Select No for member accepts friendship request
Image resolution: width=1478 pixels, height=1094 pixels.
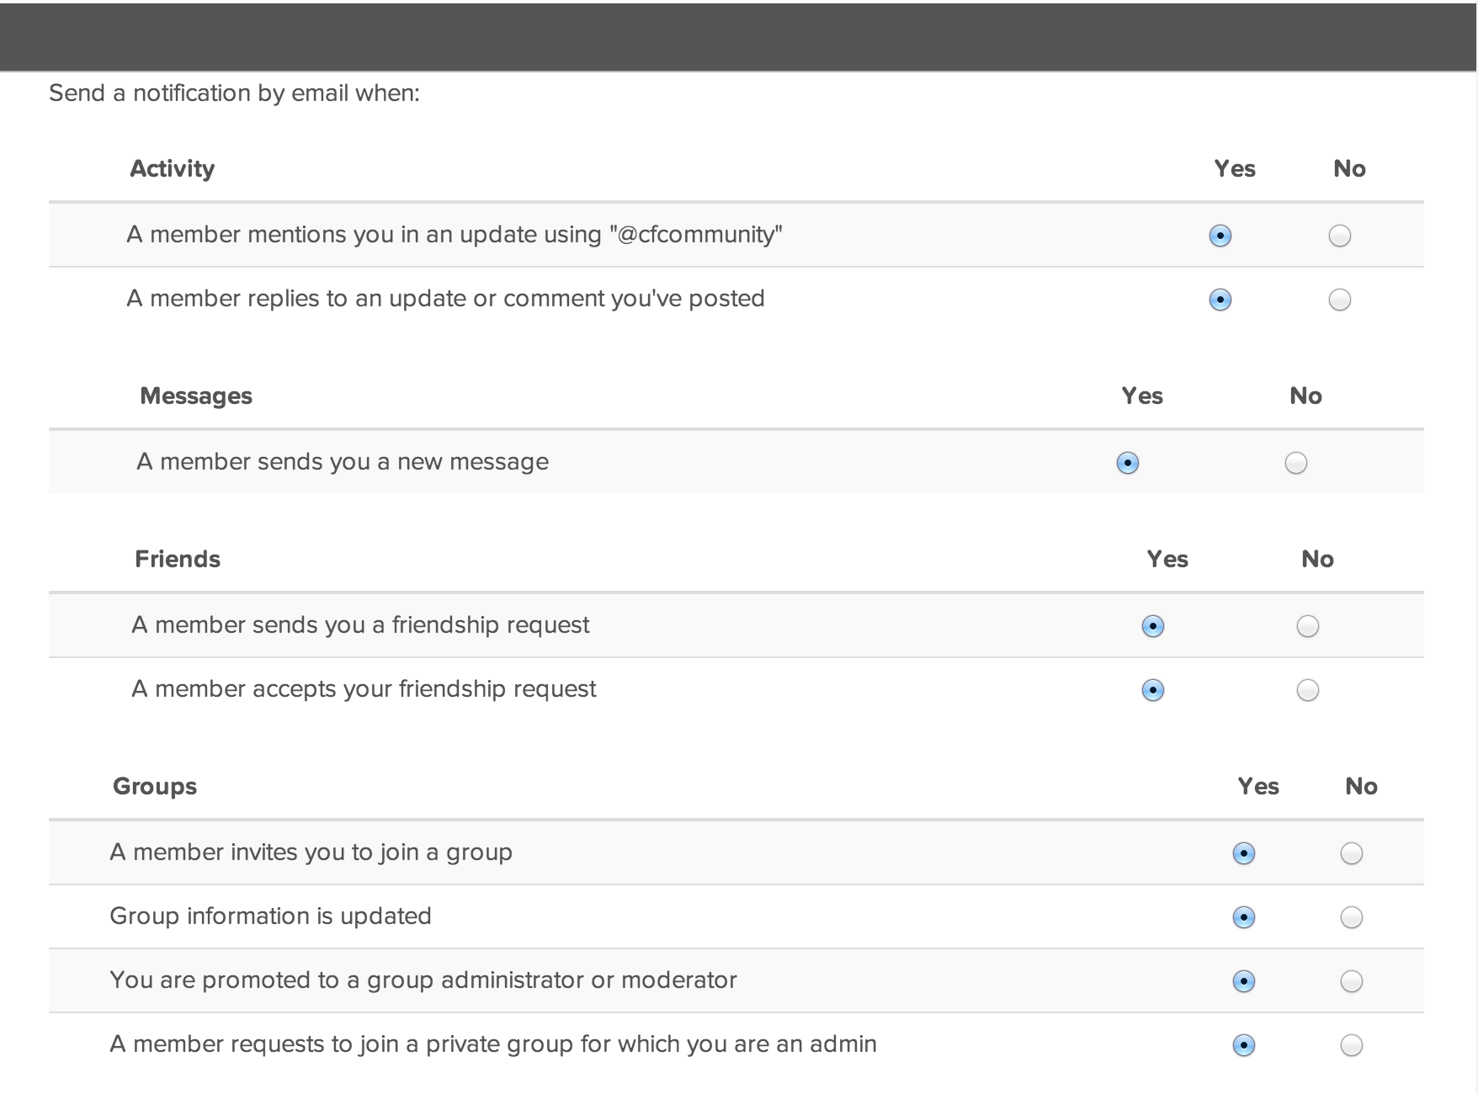1307,690
